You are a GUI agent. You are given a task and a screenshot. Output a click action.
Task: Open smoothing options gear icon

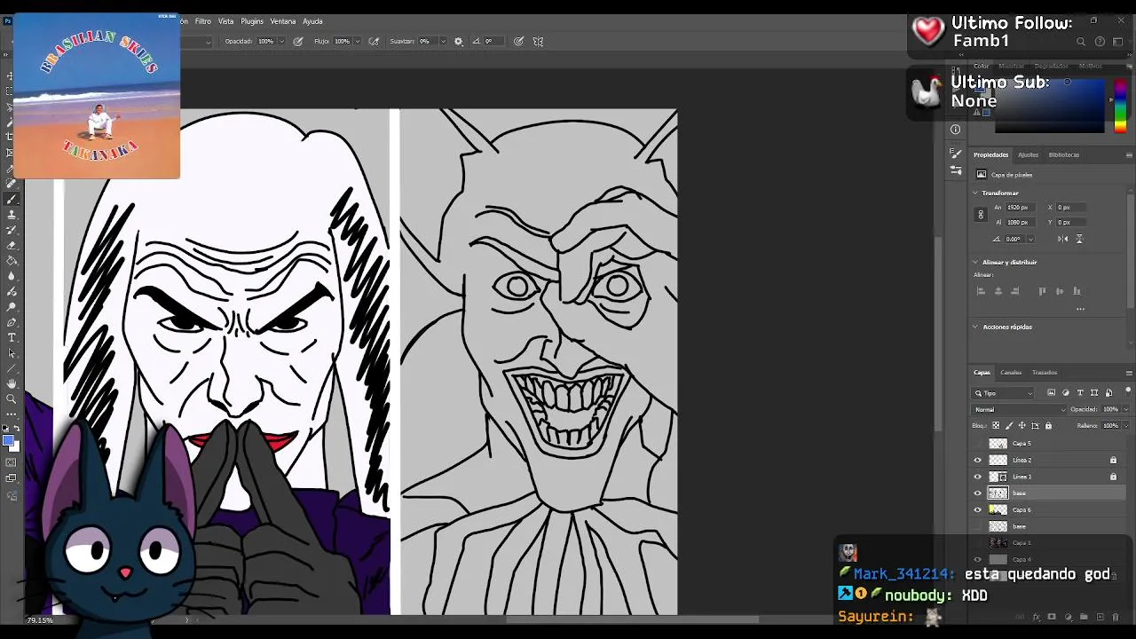tap(458, 41)
